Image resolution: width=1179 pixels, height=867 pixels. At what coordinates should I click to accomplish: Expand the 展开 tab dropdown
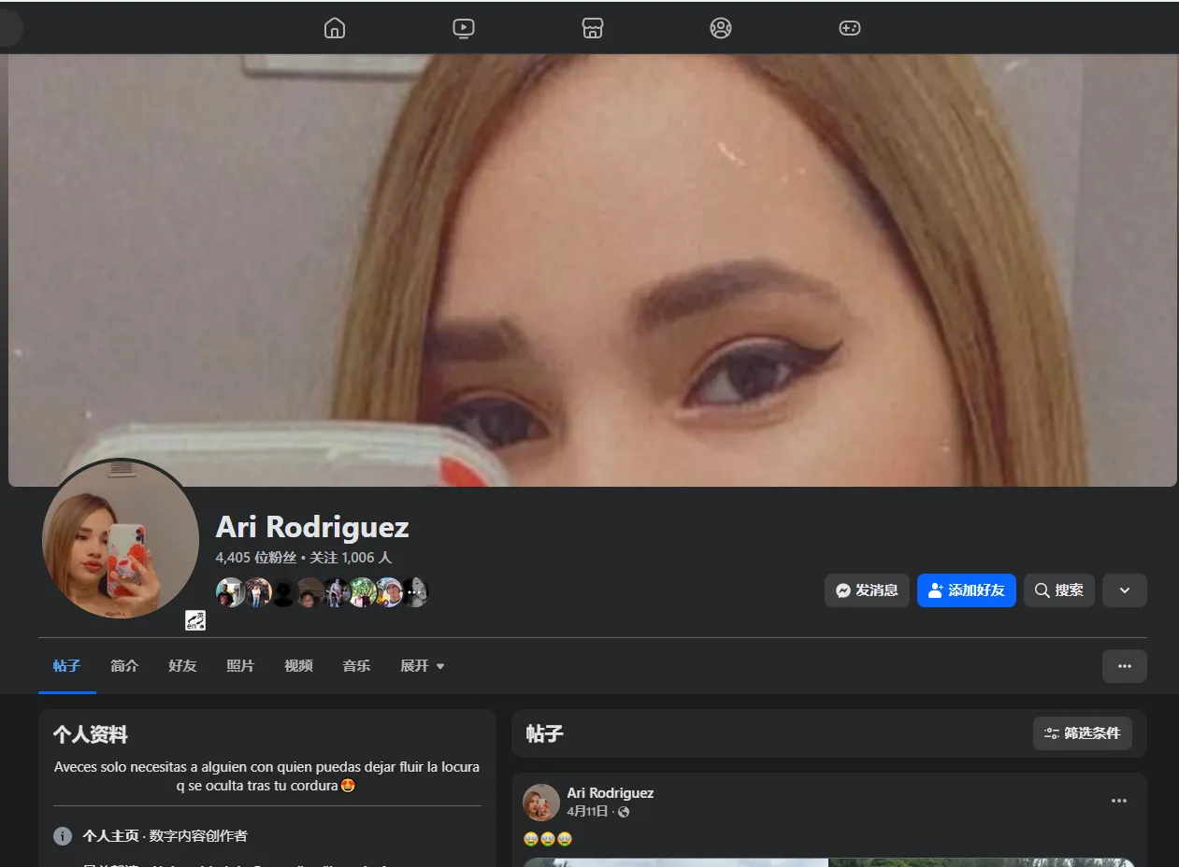(422, 665)
